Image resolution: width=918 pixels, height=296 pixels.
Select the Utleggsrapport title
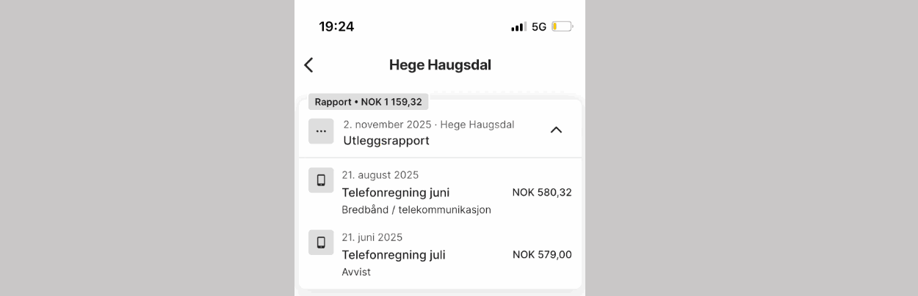(x=386, y=141)
